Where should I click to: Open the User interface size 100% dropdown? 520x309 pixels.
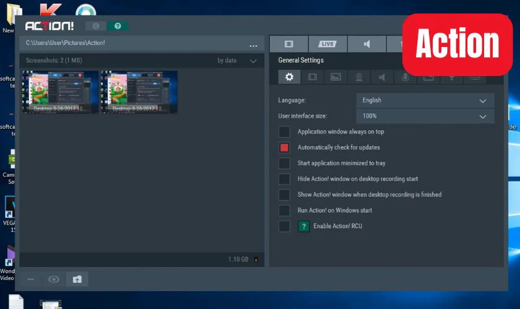click(425, 116)
